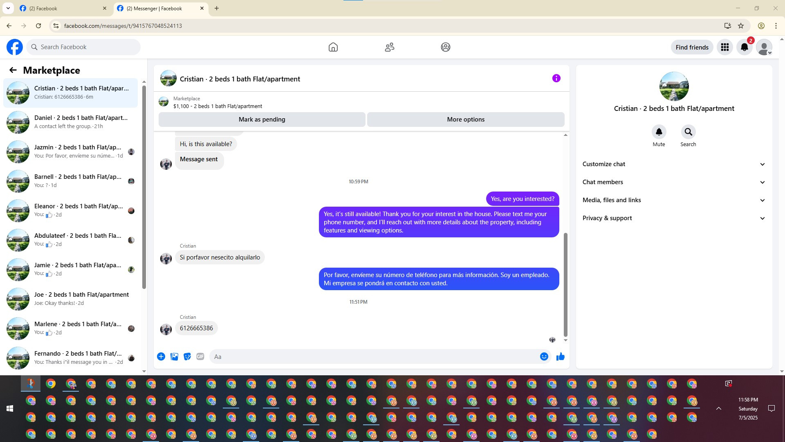Open the Facebook menu grid icon

[724, 47]
